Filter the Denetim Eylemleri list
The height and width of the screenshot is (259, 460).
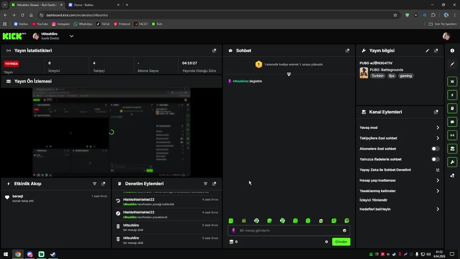pyautogui.click(x=206, y=183)
